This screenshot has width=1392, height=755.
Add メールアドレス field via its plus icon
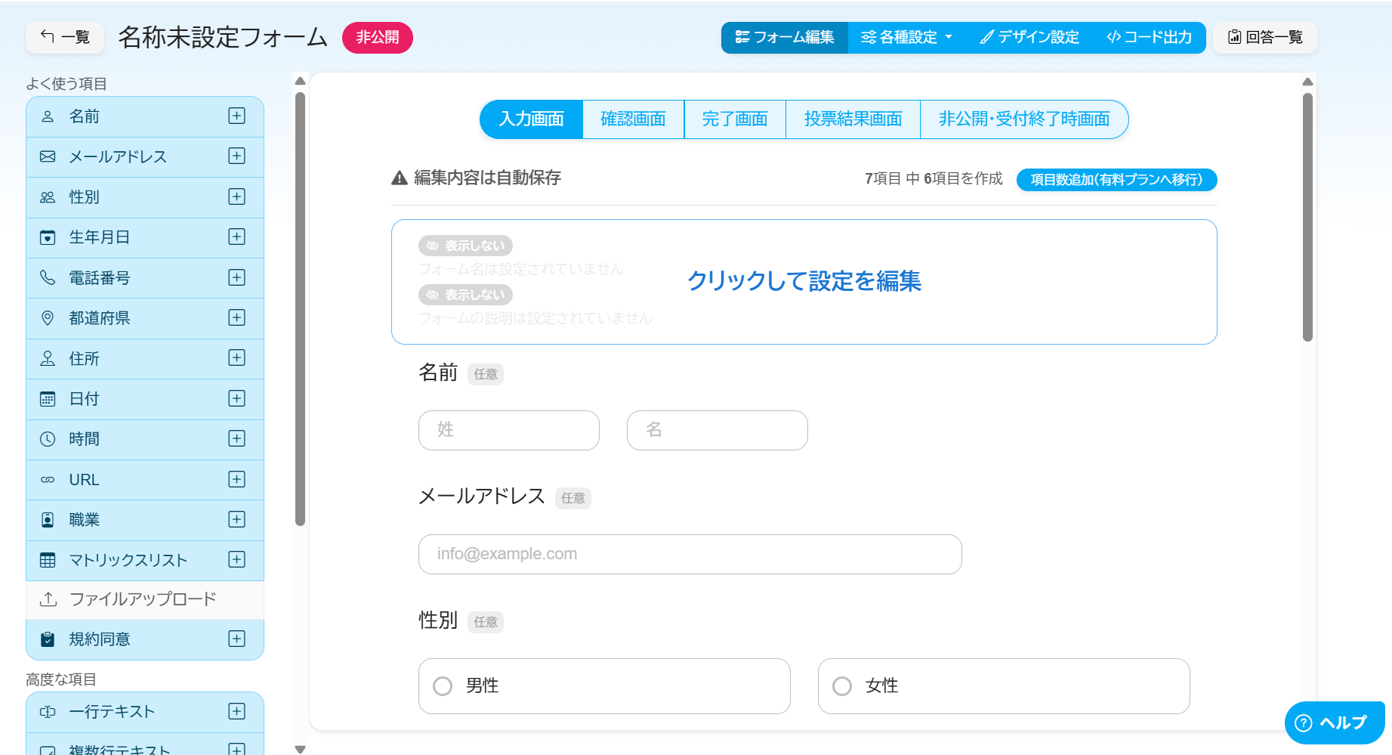(236, 156)
